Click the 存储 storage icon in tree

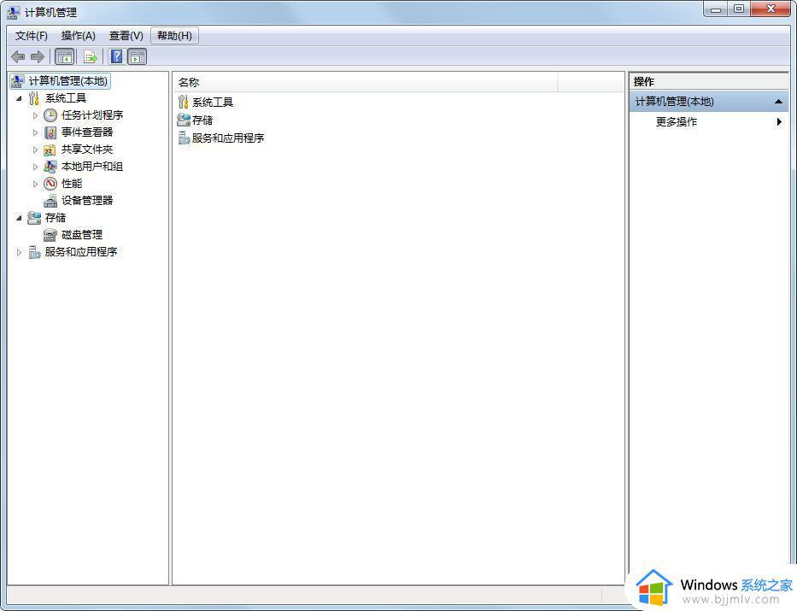pyautogui.click(x=34, y=218)
